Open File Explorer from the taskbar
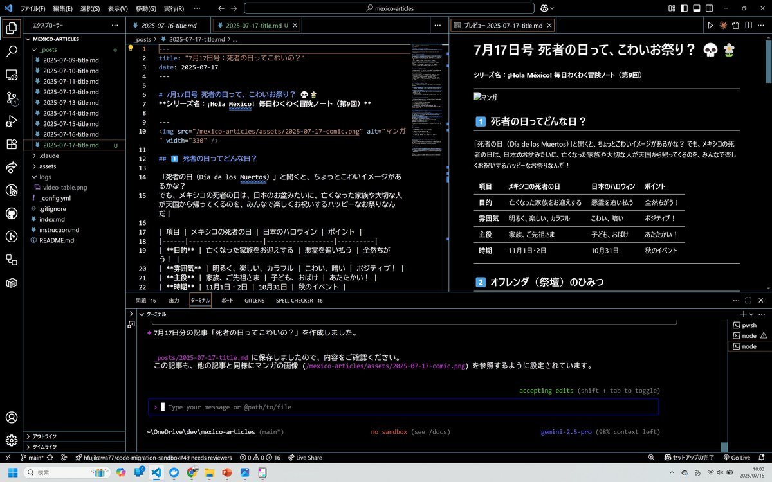 210,472
